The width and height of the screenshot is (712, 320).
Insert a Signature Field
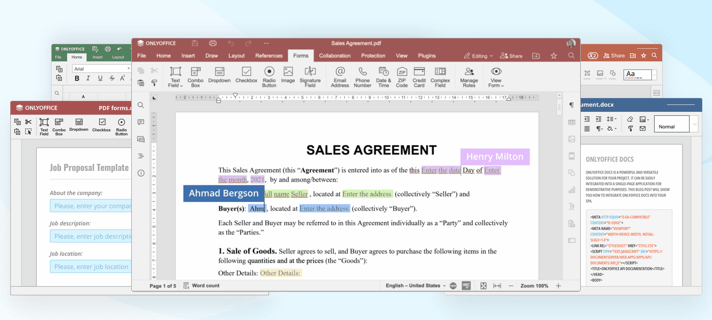pos(310,77)
